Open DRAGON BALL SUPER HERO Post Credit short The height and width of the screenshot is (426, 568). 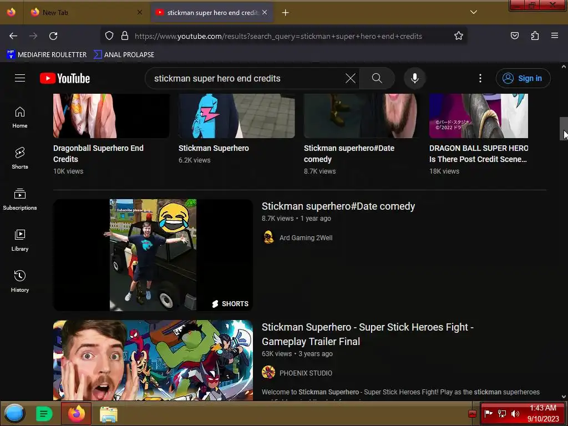(x=478, y=154)
